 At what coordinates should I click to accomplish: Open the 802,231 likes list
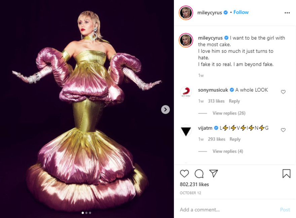(x=194, y=184)
